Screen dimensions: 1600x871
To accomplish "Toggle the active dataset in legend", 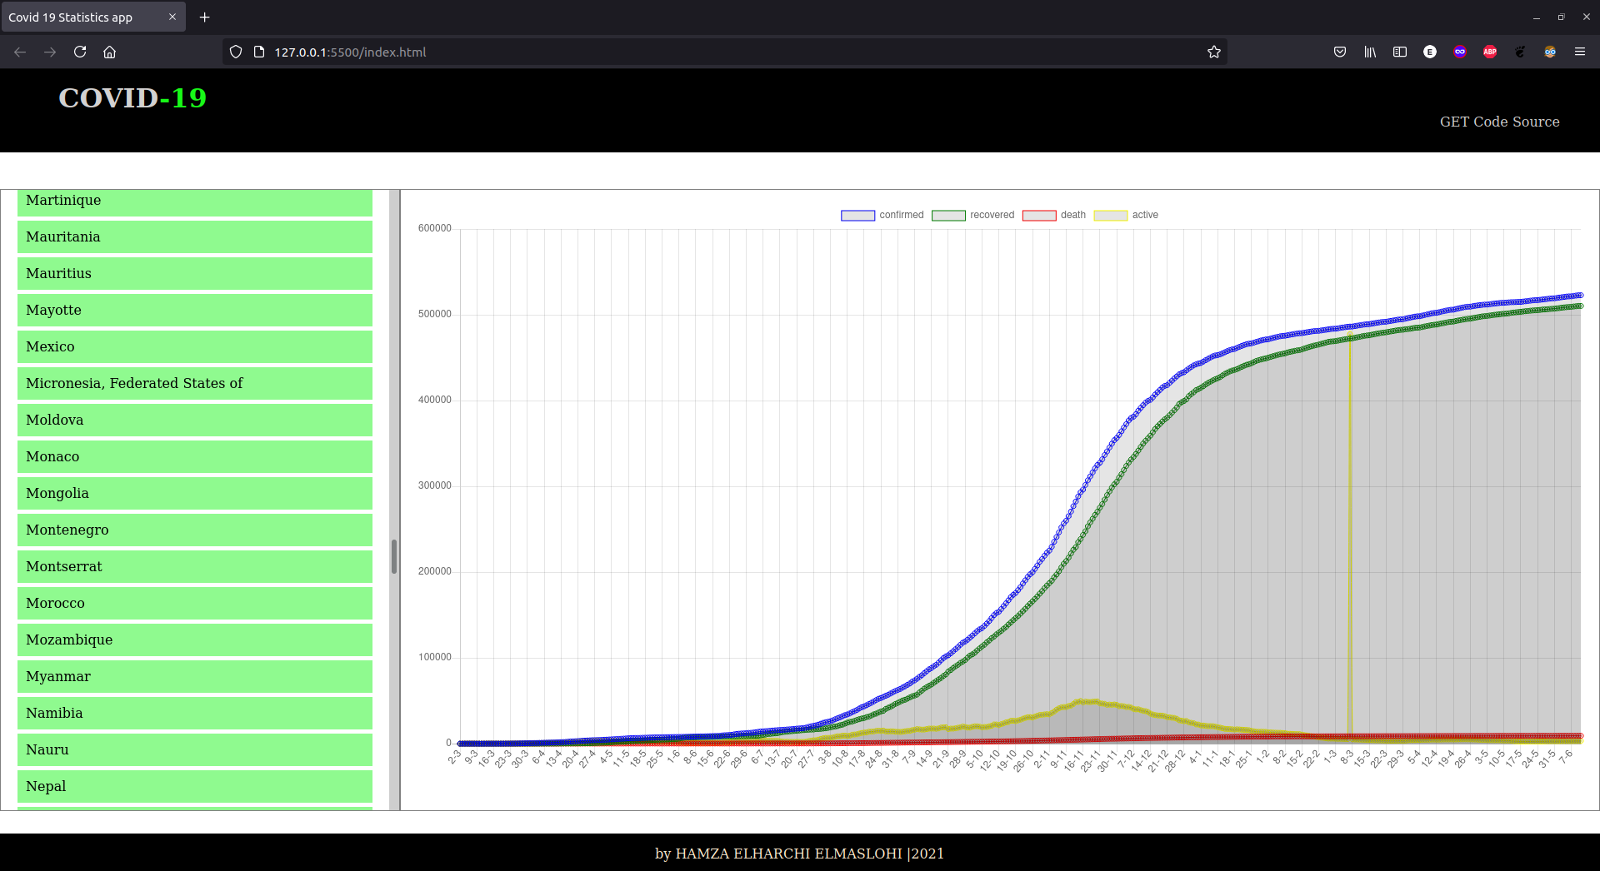I will point(1126,215).
